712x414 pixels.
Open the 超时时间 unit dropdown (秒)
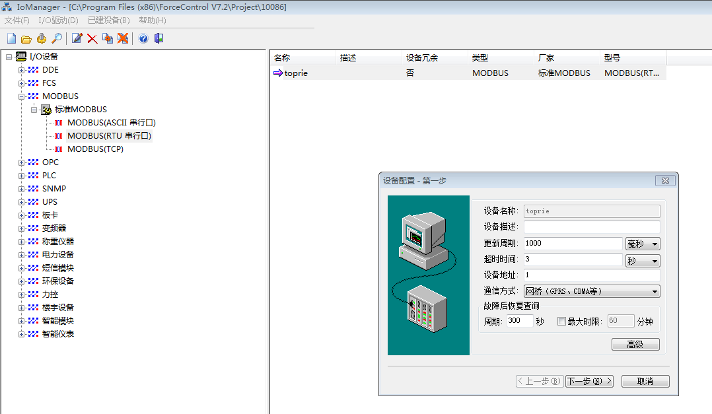(655, 261)
